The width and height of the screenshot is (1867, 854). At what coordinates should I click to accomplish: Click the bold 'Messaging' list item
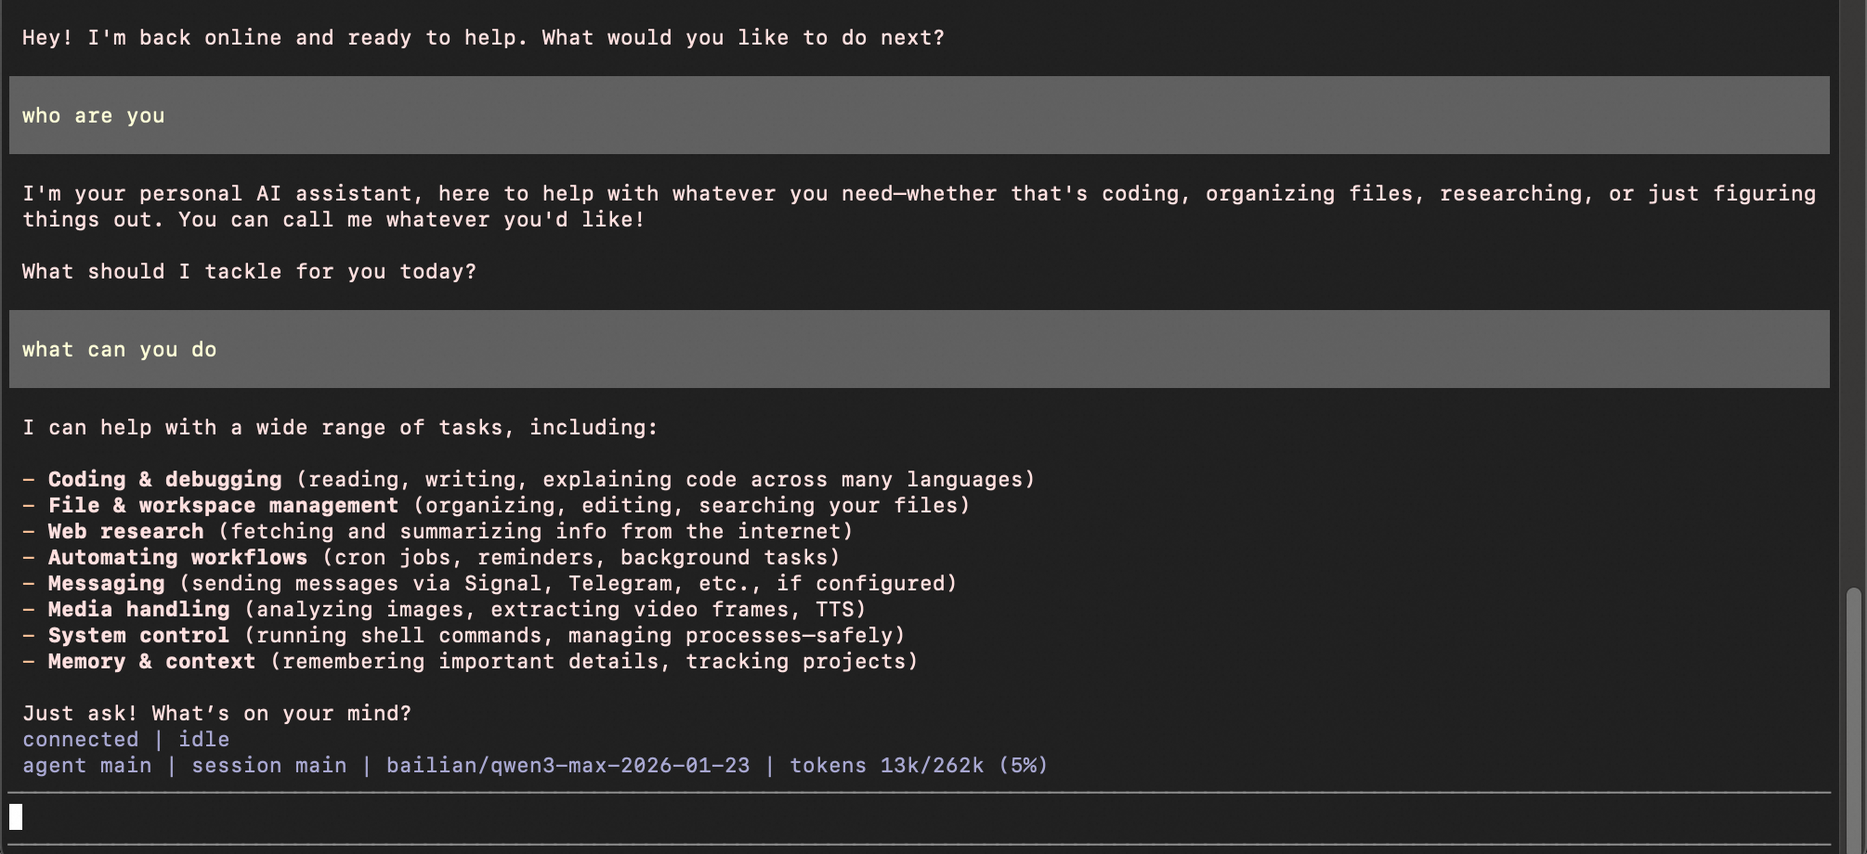[x=106, y=584]
